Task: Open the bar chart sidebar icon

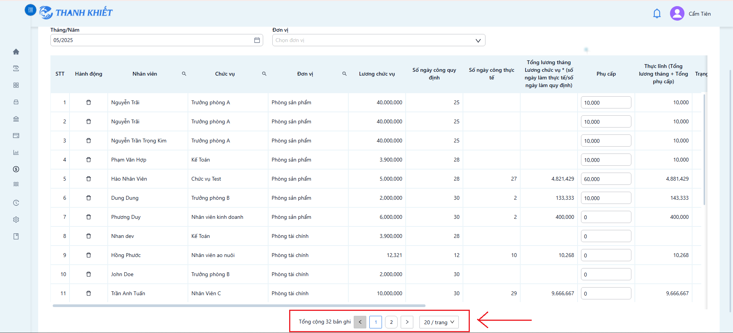Action: (x=16, y=152)
